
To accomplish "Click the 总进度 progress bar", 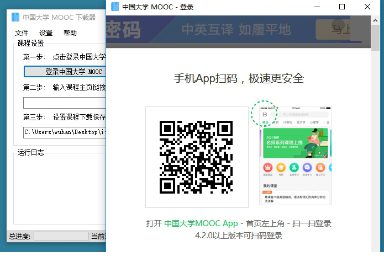I will pos(61,236).
